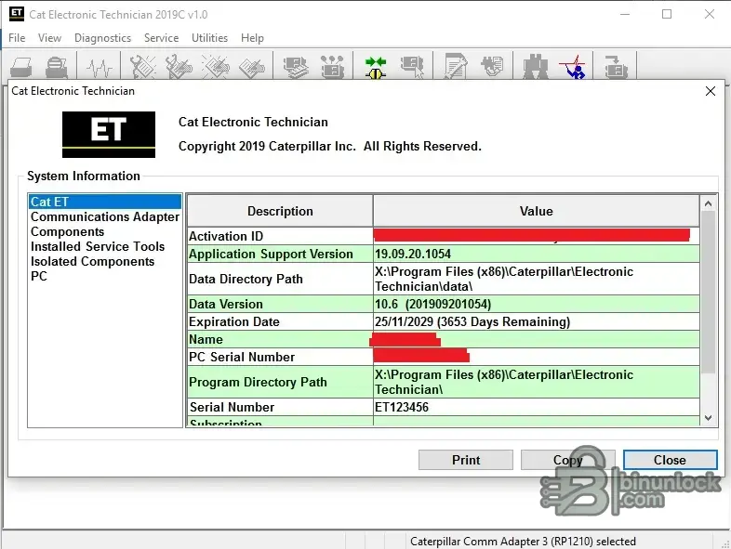The width and height of the screenshot is (731, 549).
Task: Open the Utilities menu
Action: [x=210, y=38]
